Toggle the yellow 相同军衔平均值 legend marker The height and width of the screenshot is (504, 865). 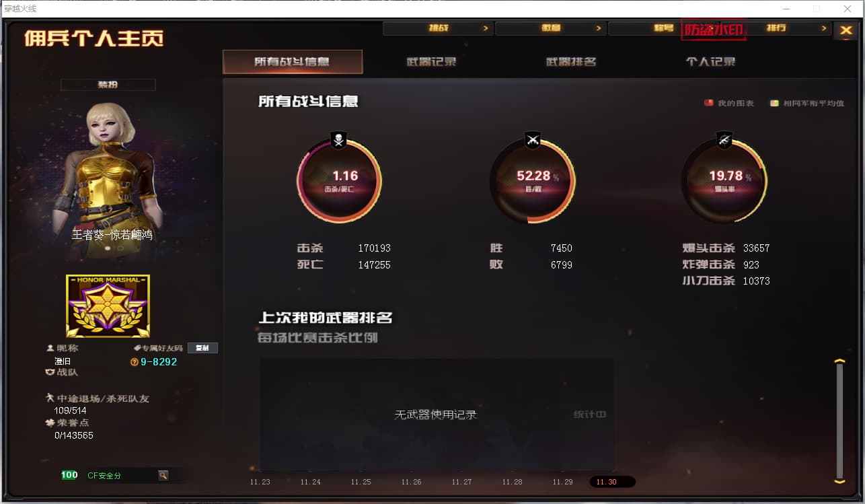point(774,103)
